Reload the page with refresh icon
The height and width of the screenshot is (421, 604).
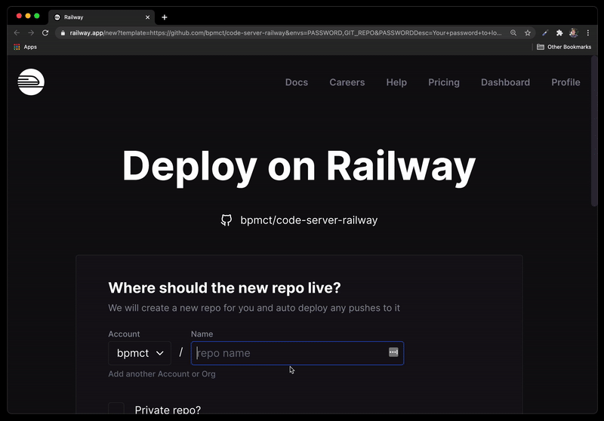click(45, 32)
